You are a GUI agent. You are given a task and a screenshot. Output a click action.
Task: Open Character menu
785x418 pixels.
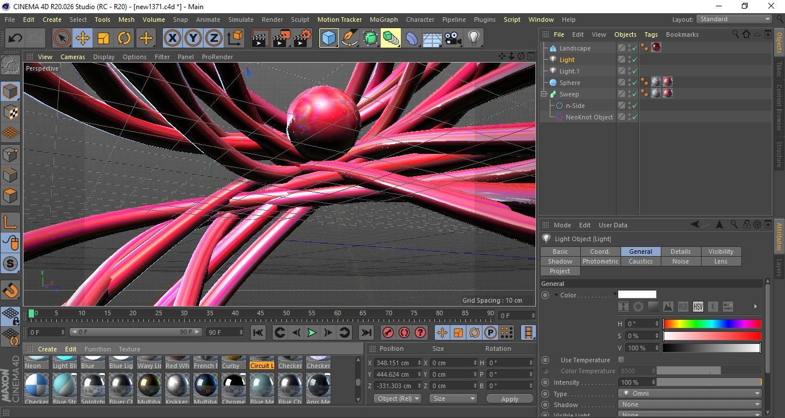tap(420, 20)
